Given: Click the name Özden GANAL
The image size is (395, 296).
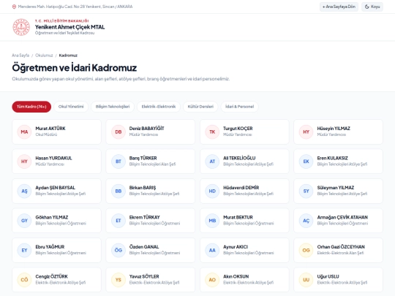Looking at the screenshot, I should click(144, 247).
